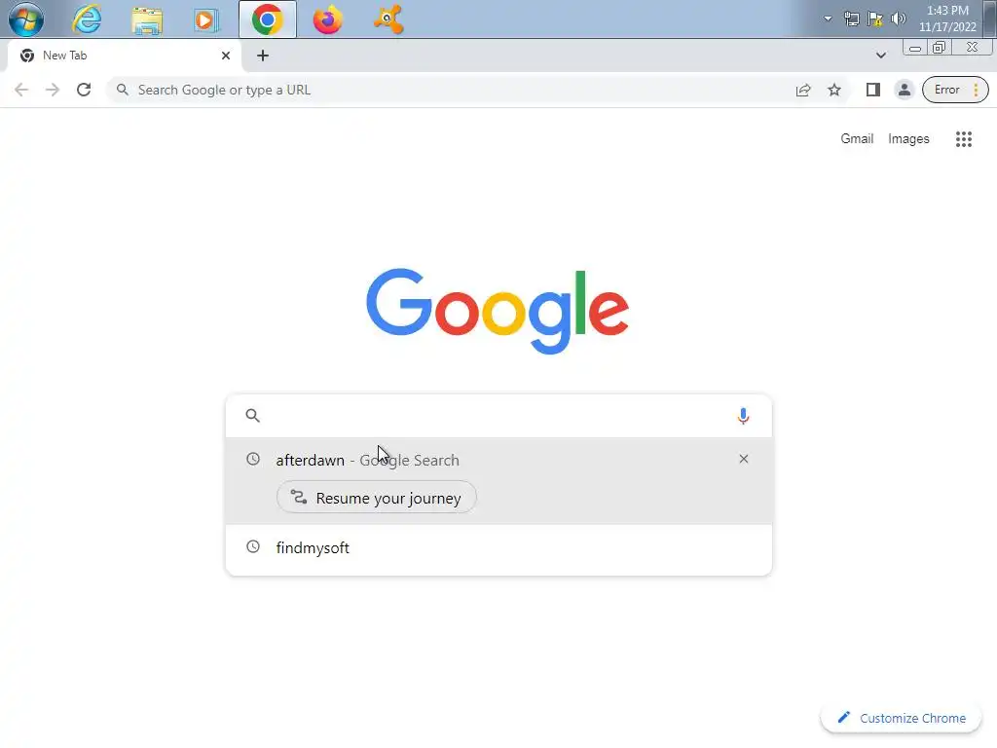Go forward using the forward arrow
The height and width of the screenshot is (748, 997).
click(x=53, y=90)
